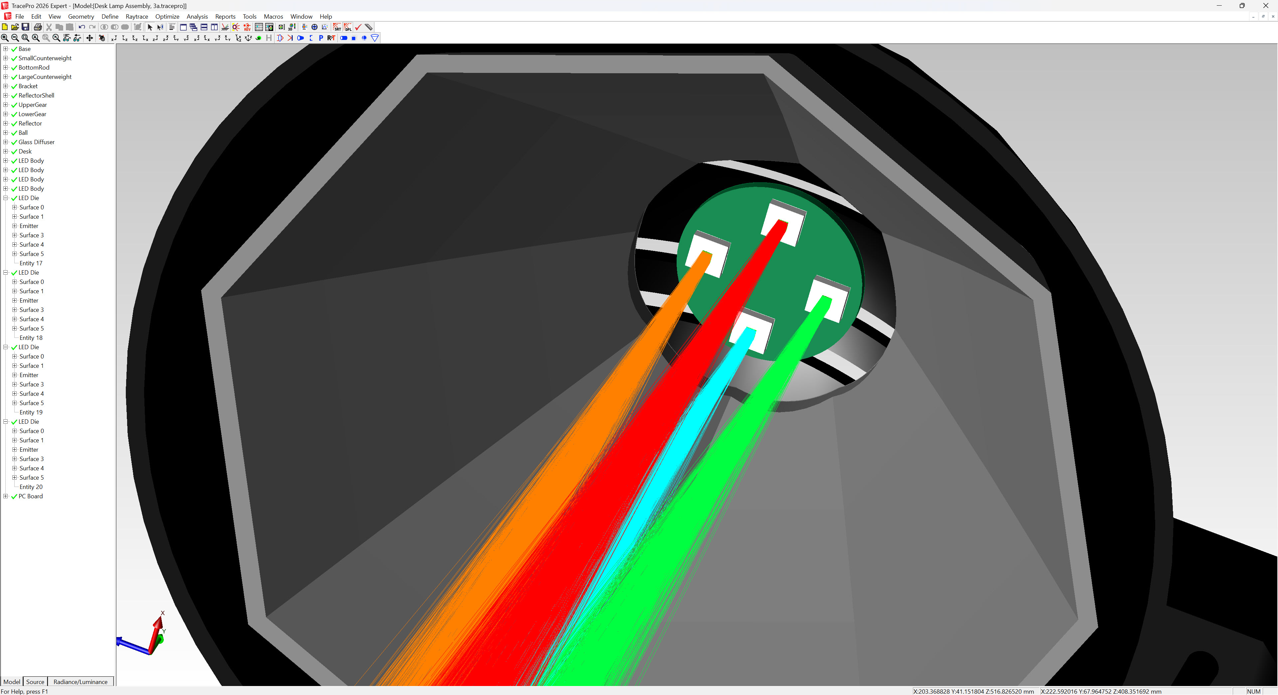Select Entity 17 in the model tree
The image size is (1278, 695).
coord(31,263)
